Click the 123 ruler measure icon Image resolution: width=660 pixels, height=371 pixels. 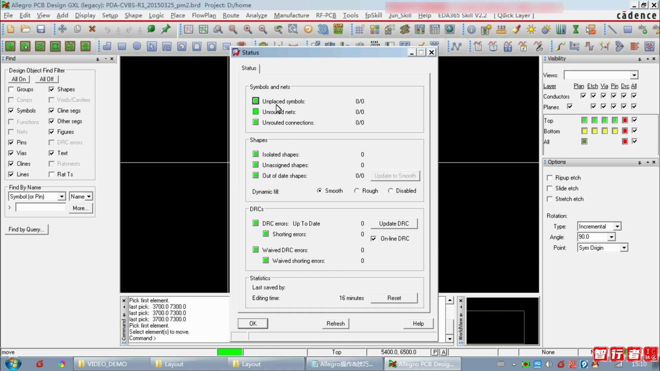point(501,30)
